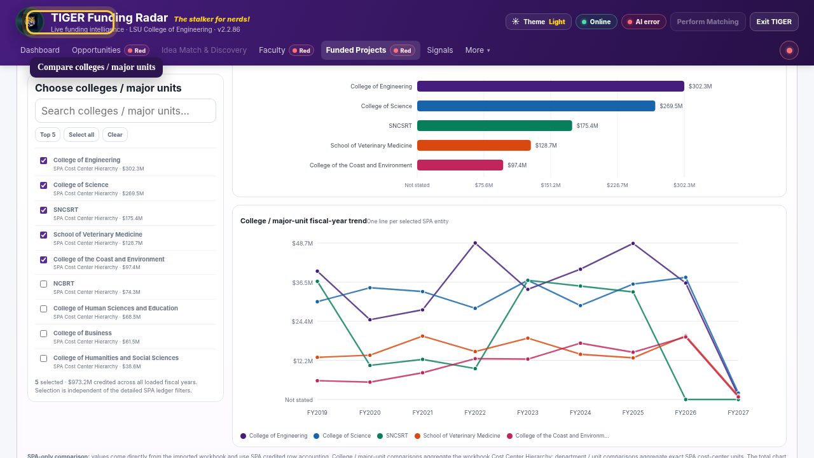814x458 pixels.
Task: Switch to the Opportunities tab
Action: 96,50
